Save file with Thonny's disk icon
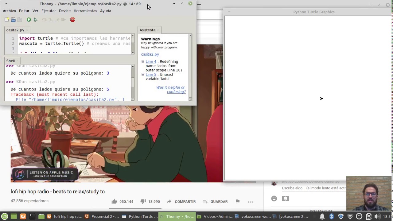Screen dimensions: 393x221 (x=20, y=20)
